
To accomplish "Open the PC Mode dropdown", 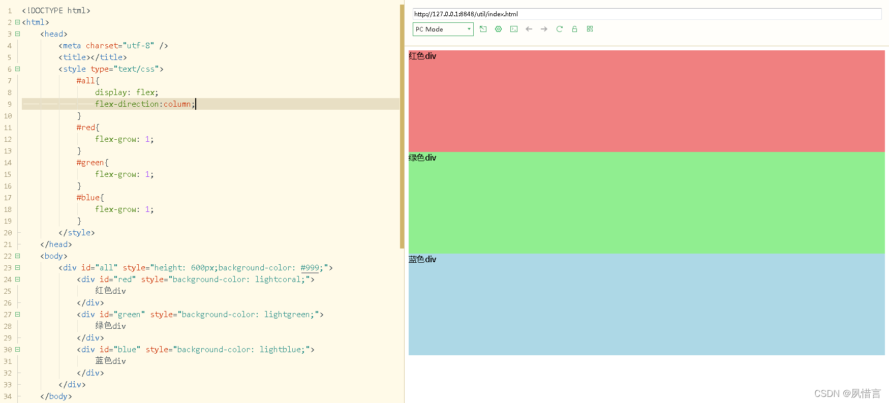I will (x=443, y=29).
